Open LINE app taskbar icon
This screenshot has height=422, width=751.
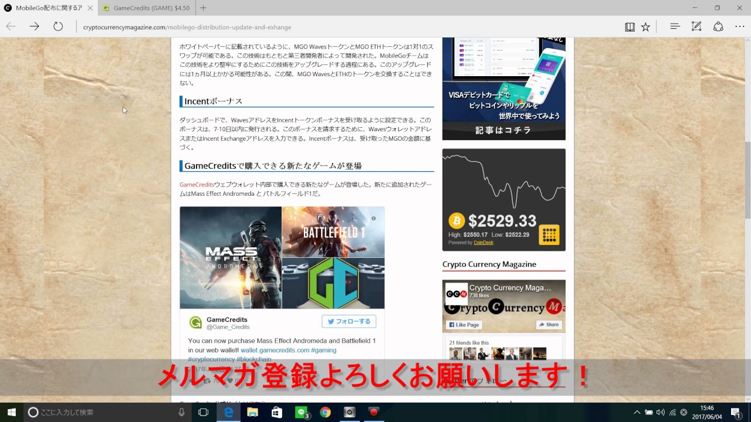pyautogui.click(x=301, y=412)
